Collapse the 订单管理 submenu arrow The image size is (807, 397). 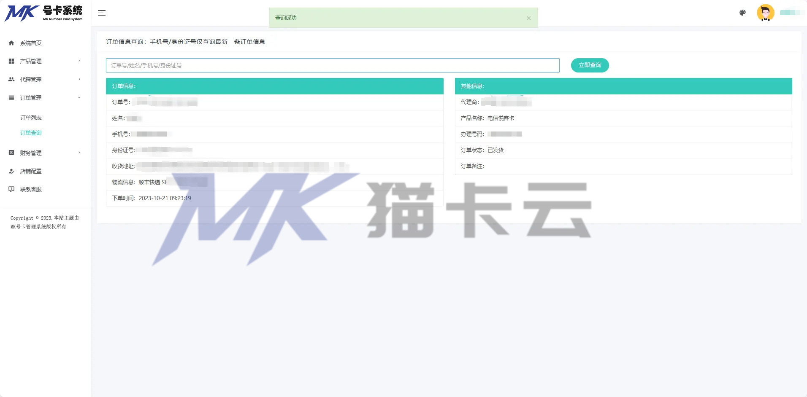[x=79, y=97]
